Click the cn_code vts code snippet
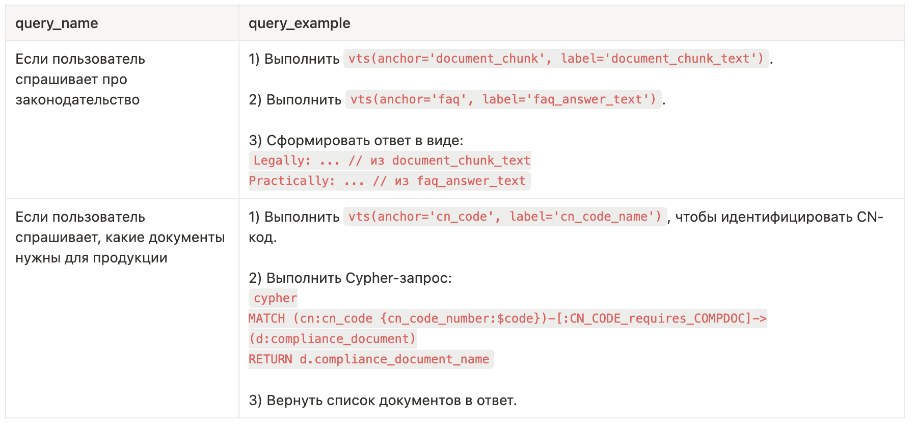Viewport: 914px width, 424px height. click(x=505, y=217)
